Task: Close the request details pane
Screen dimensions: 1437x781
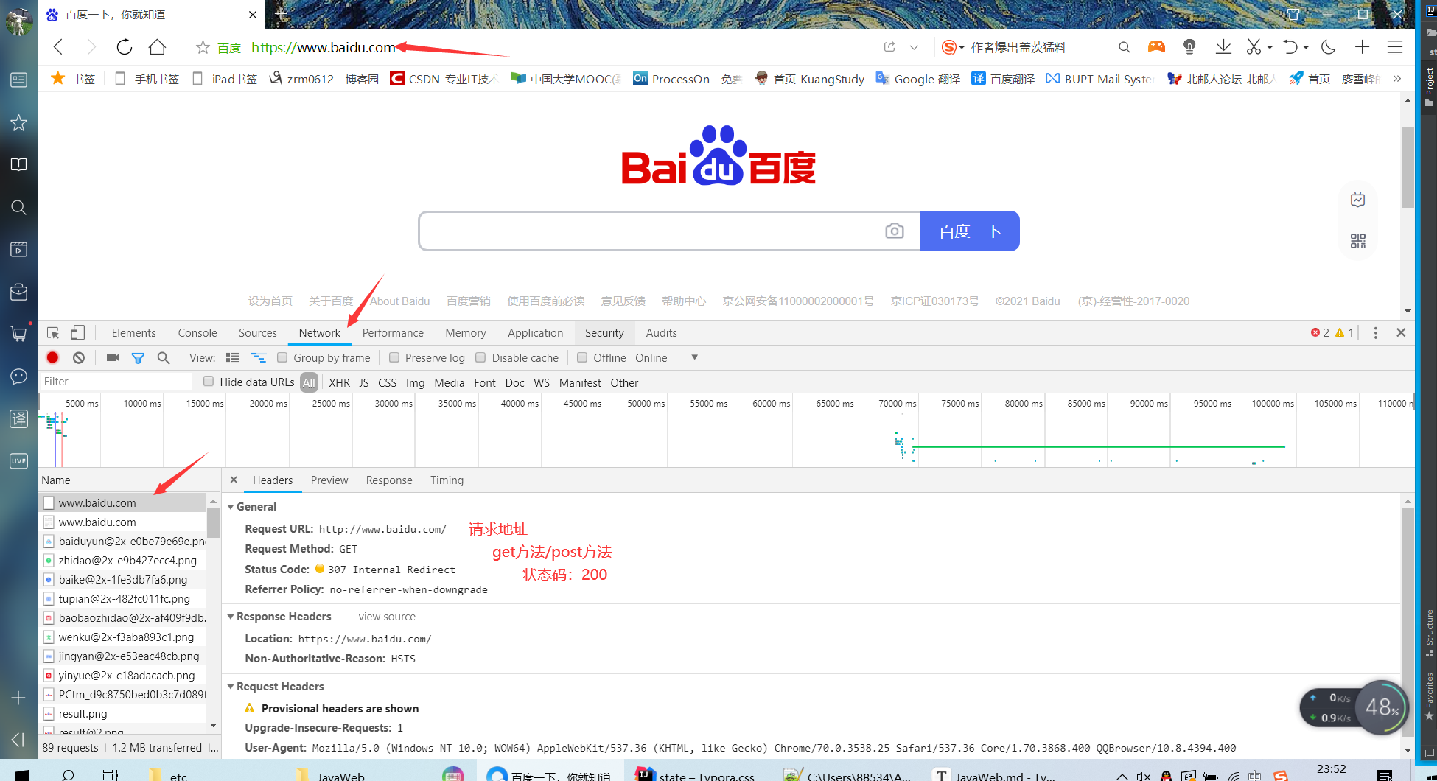Action: coord(234,480)
